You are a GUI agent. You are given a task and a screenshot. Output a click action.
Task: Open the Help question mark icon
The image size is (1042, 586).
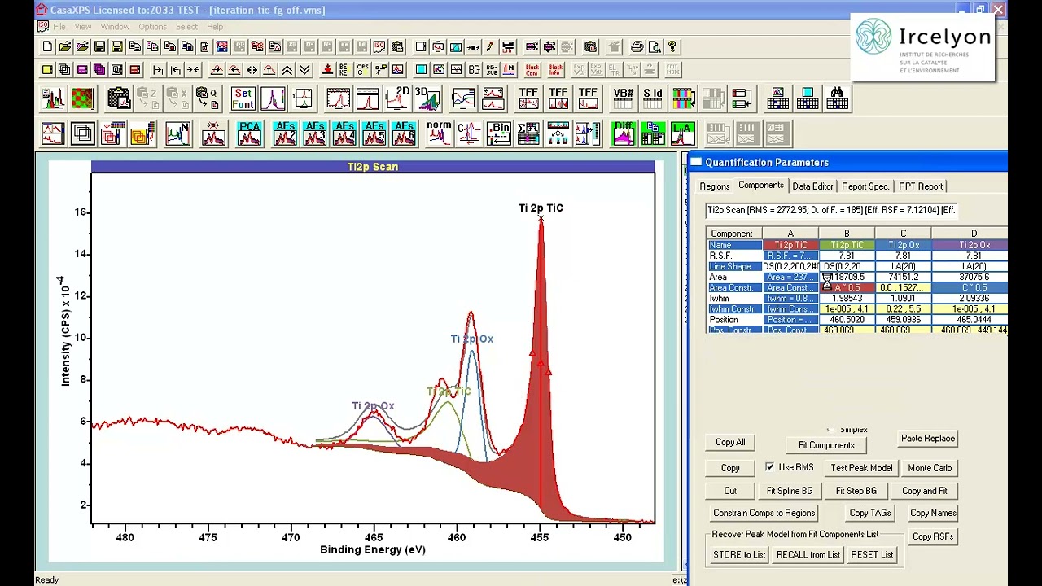tap(672, 47)
